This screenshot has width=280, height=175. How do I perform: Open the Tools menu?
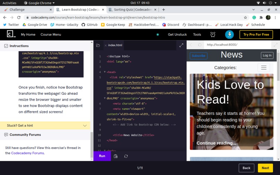point(197,34)
